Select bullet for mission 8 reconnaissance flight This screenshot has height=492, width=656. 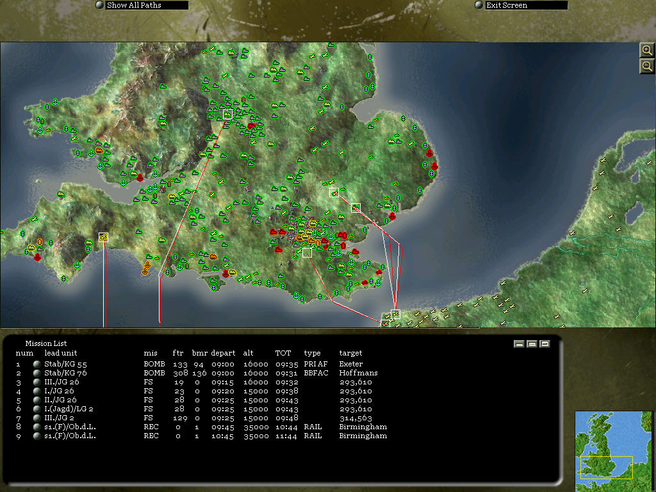(37, 427)
